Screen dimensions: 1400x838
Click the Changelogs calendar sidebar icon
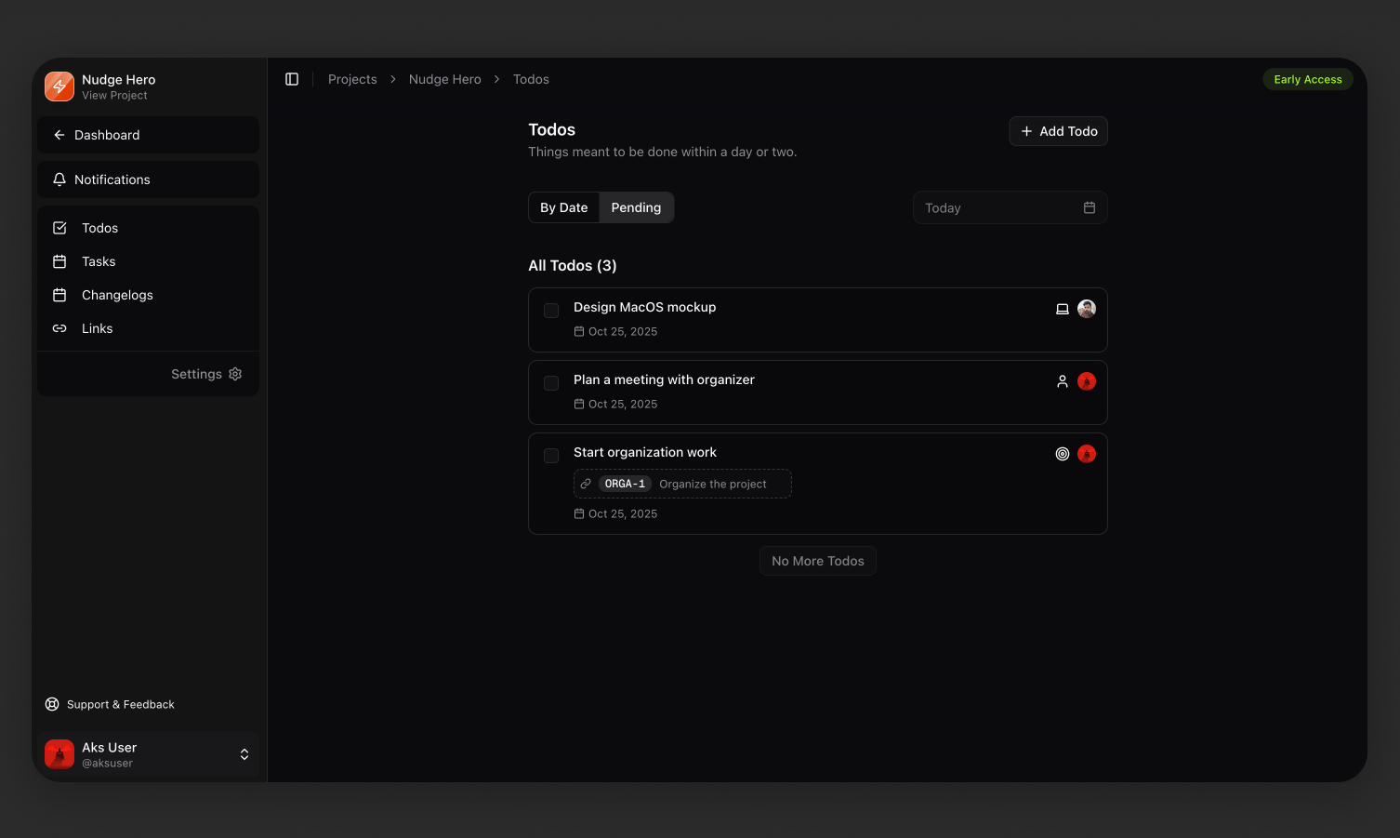(x=59, y=295)
